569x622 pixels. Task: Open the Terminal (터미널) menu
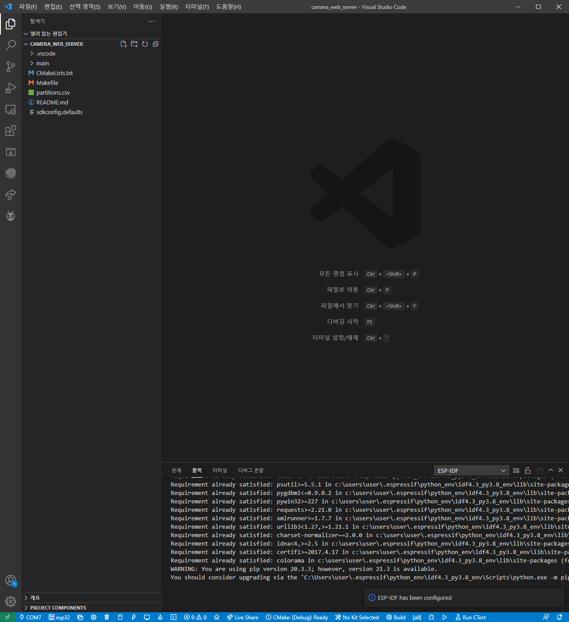coord(197,7)
